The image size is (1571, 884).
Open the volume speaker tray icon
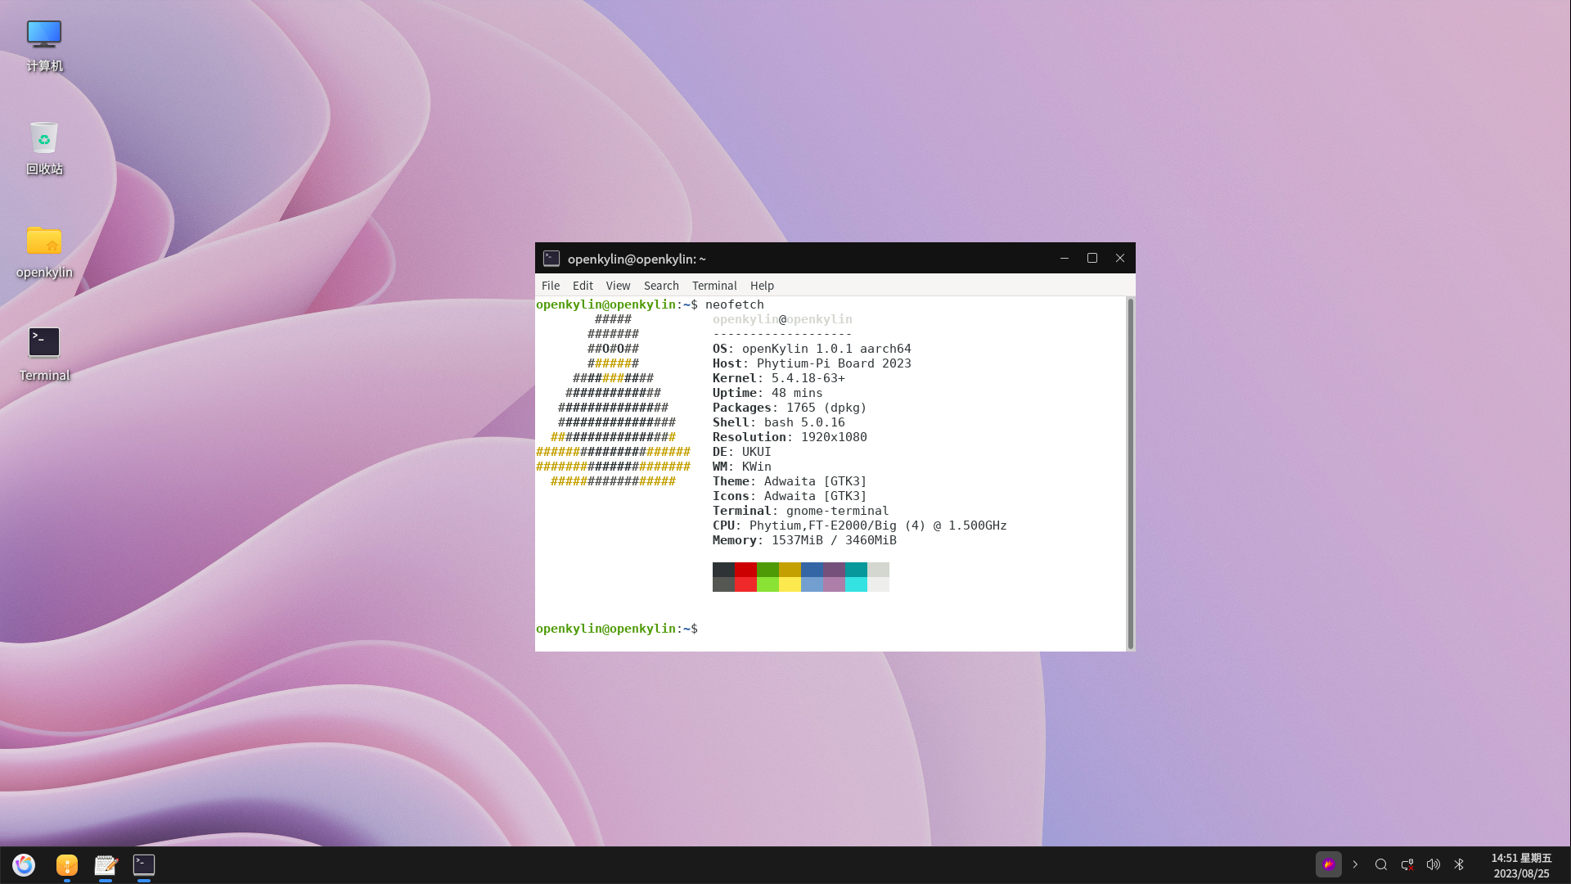[x=1434, y=864]
